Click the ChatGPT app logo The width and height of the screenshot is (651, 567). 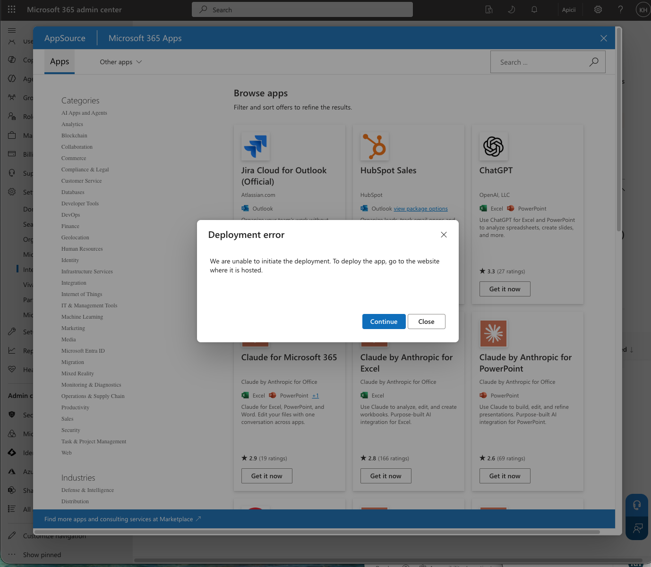[x=494, y=146]
